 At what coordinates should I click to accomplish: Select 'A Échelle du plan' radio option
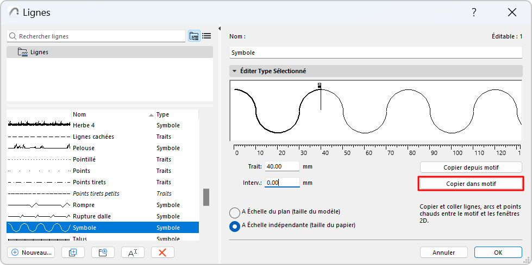click(235, 213)
